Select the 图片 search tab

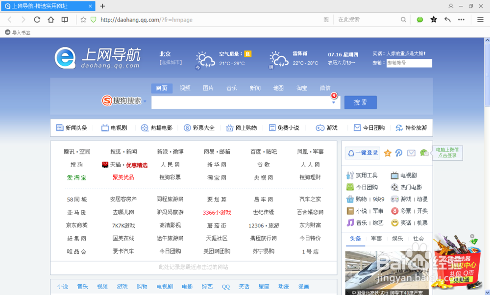[208, 88]
